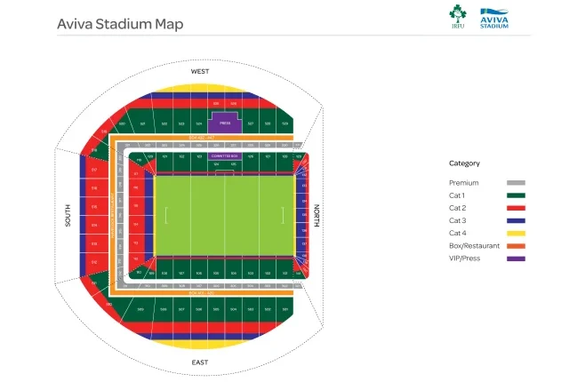Click the Premium grey legend swatch
569x382 pixels.
515,182
